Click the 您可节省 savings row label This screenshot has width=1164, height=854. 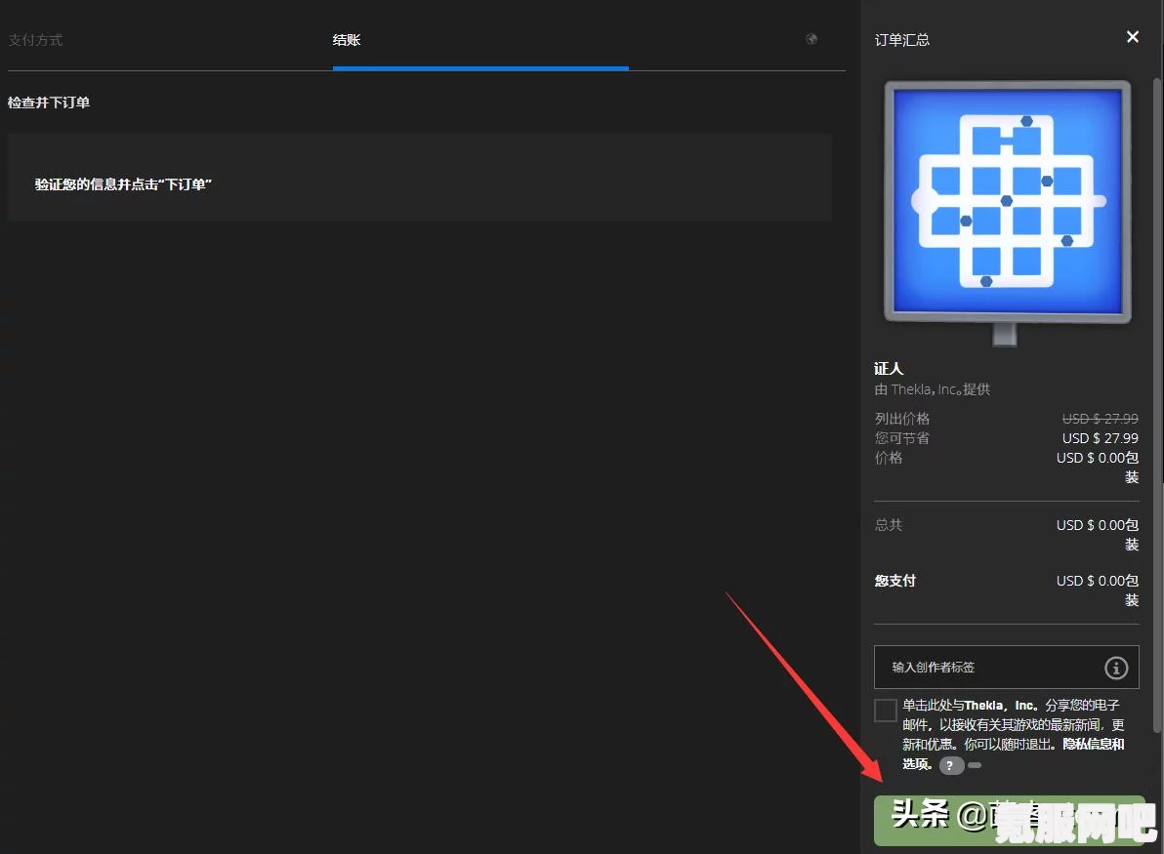tap(902, 438)
